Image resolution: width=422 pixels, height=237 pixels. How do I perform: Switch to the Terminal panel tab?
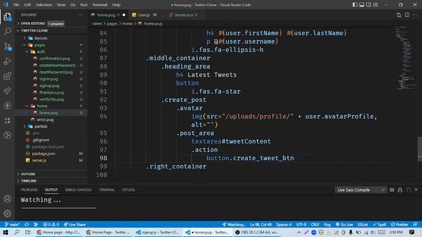click(107, 190)
